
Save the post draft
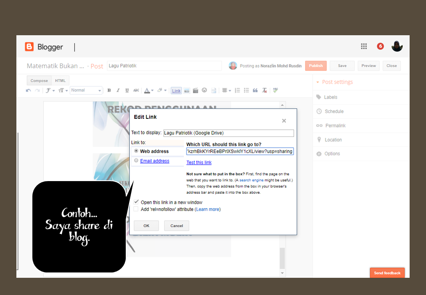(x=342, y=66)
